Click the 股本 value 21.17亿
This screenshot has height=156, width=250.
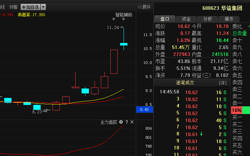(220, 61)
